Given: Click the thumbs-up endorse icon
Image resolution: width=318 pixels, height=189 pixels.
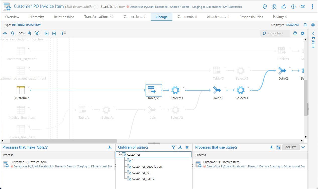Looking at the screenshot, I should pos(284,7).
